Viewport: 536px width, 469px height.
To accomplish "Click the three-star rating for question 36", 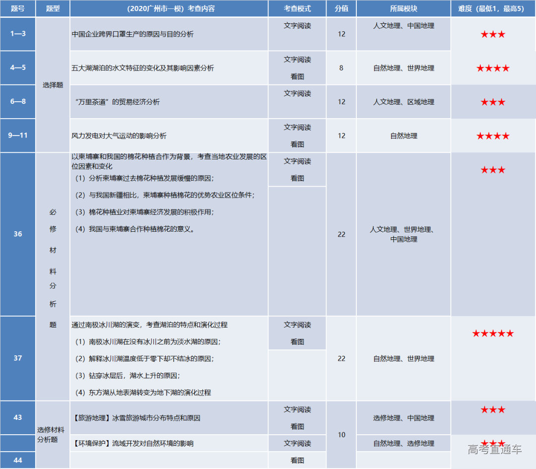I will [x=492, y=169].
